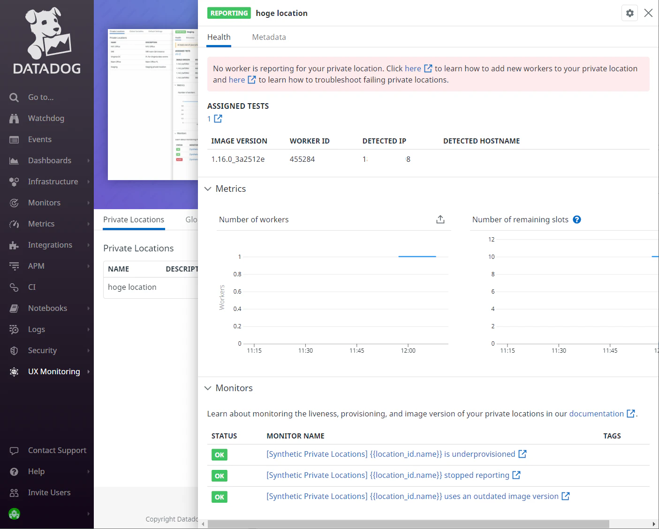Click the Metrics gauge icon
Screen dimensions: 659x529
(x=14, y=224)
